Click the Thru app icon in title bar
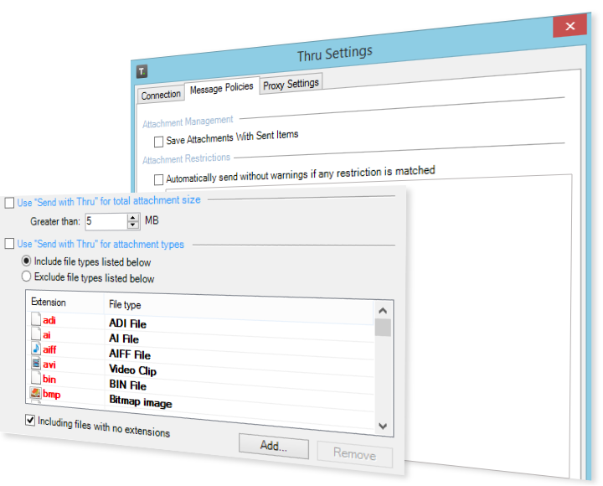The height and width of the screenshot is (486, 603). pyautogui.click(x=142, y=71)
